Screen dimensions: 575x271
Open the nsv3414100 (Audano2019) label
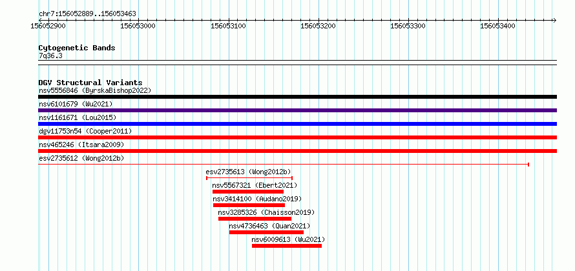(x=257, y=199)
